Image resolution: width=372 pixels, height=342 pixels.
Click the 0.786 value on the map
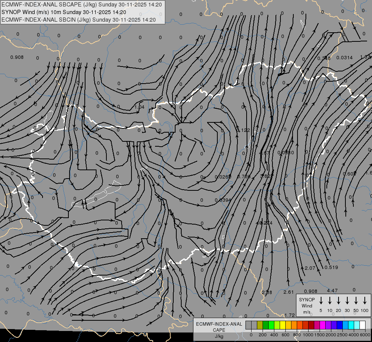pyautogui.click(x=244, y=177)
